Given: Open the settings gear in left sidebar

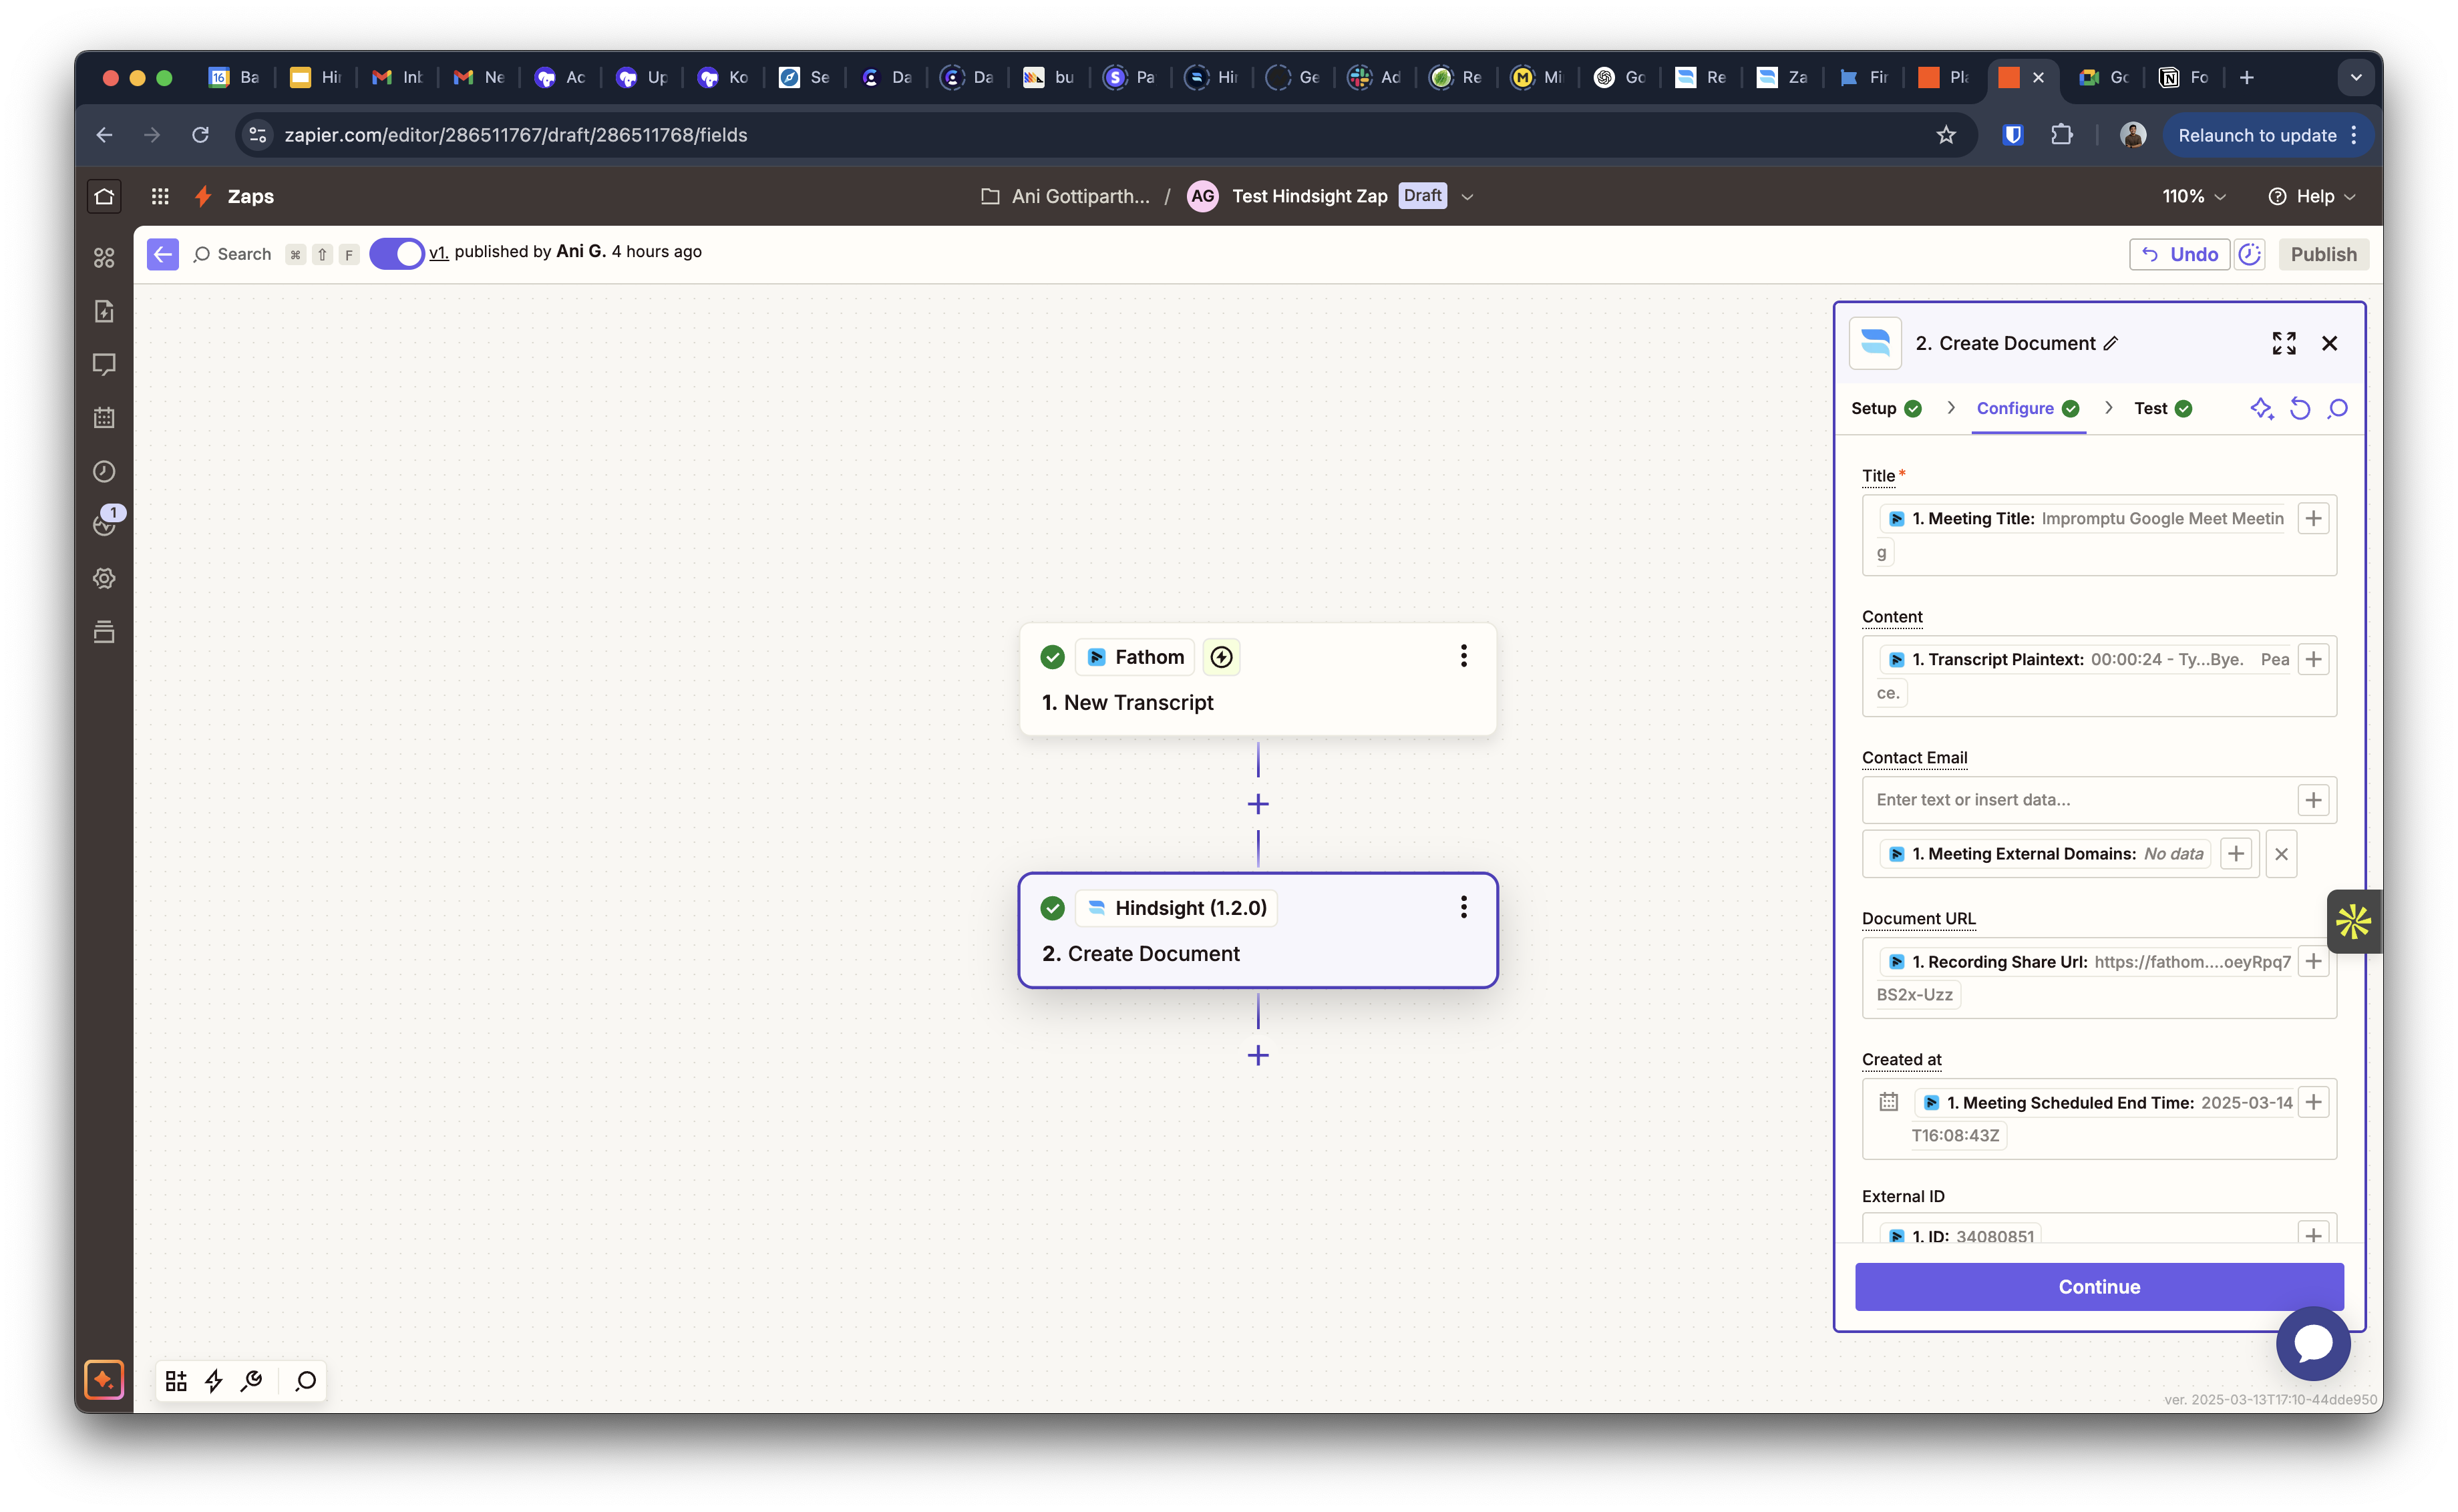Looking at the screenshot, I should (x=104, y=578).
